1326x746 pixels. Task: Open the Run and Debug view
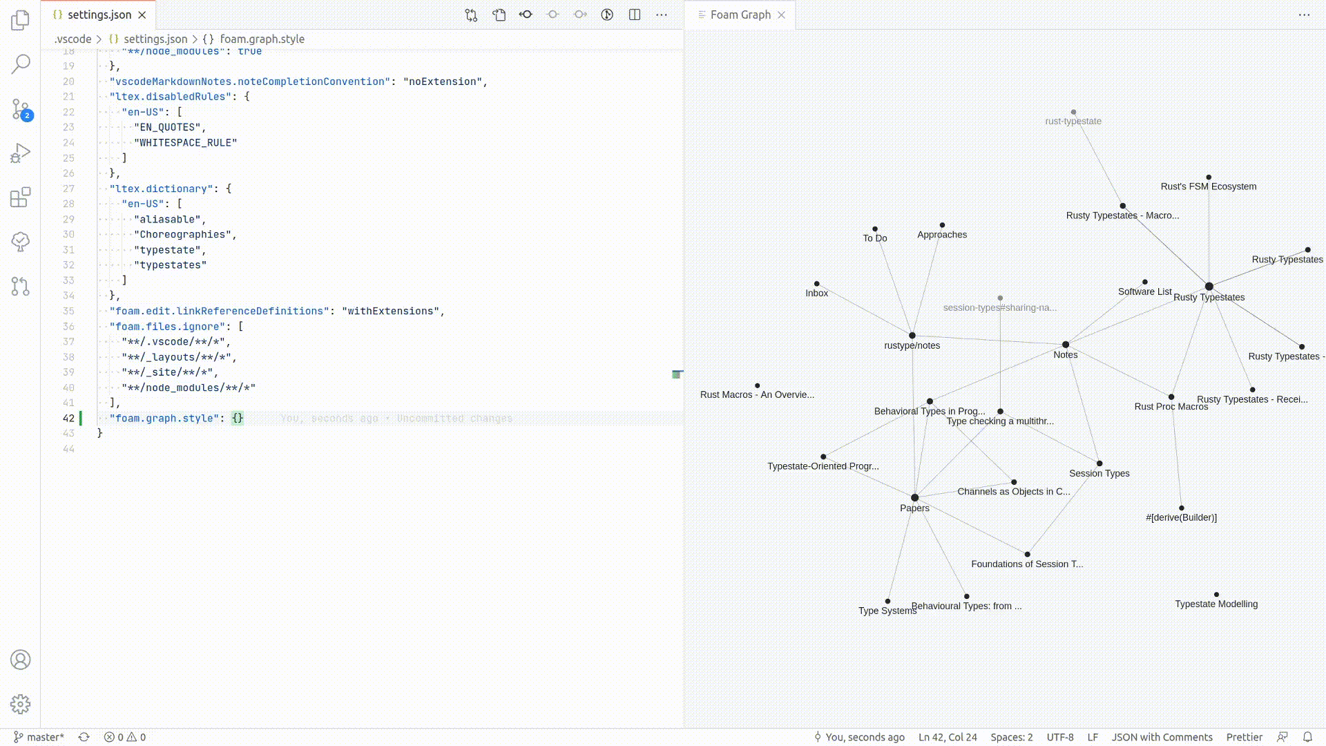[20, 153]
